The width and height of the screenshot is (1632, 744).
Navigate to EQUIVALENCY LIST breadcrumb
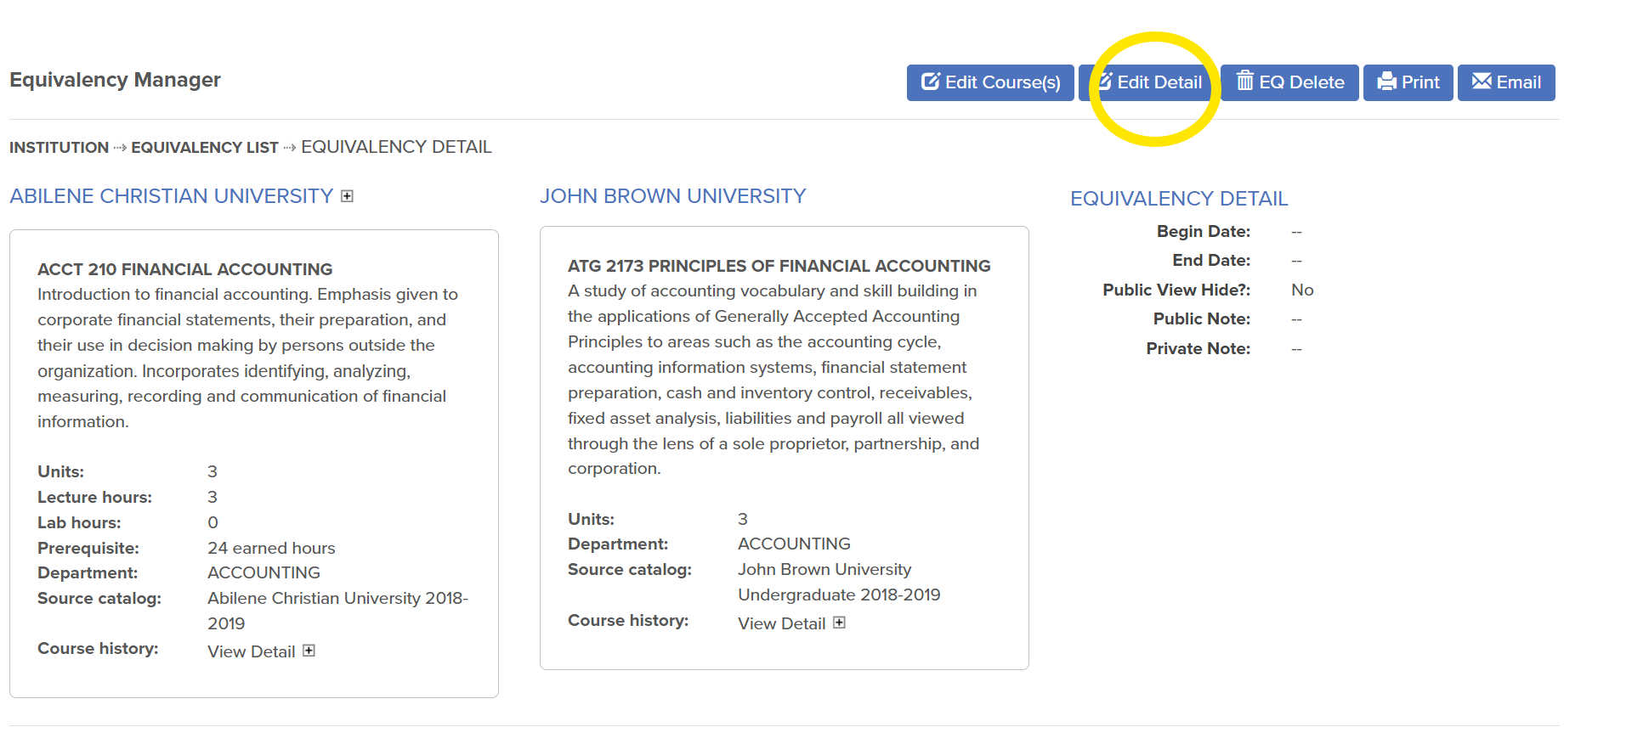(204, 148)
